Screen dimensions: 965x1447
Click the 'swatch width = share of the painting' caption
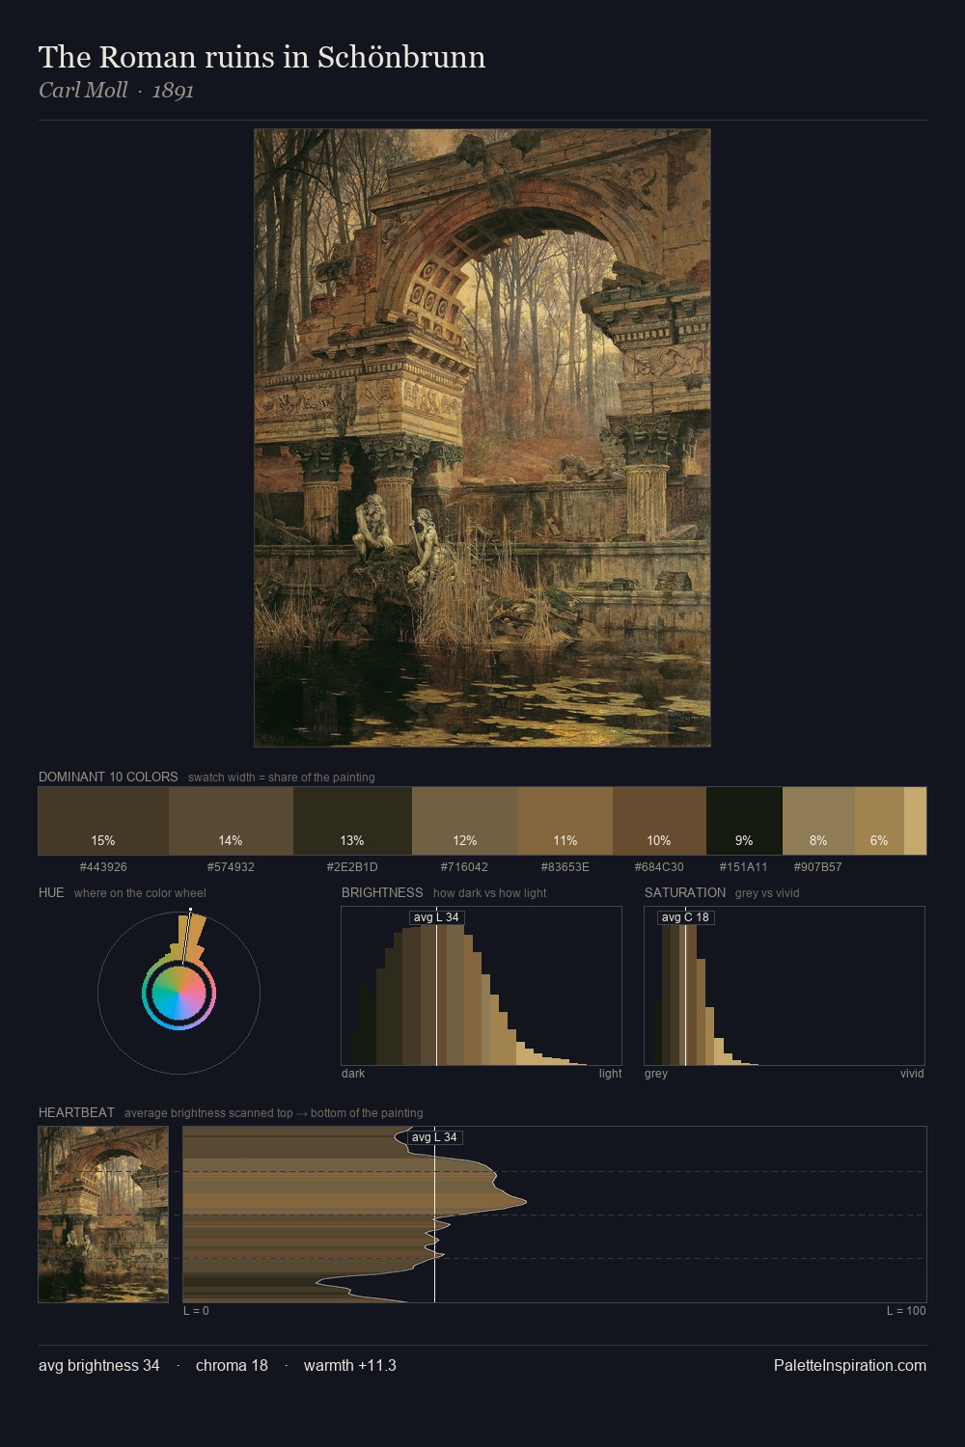(x=281, y=778)
